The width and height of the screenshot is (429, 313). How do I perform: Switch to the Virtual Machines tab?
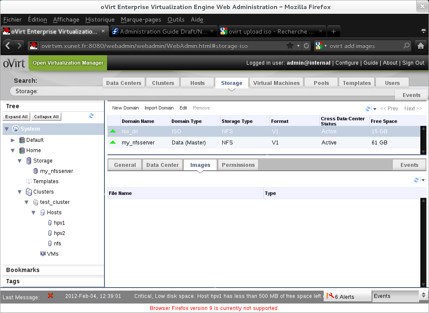276,83
